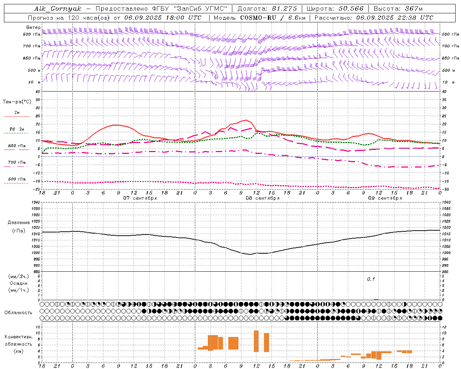Click the '(км)' convective height unit label

pyautogui.click(x=19, y=351)
